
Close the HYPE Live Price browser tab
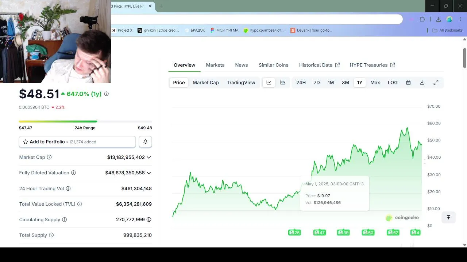(x=150, y=6)
